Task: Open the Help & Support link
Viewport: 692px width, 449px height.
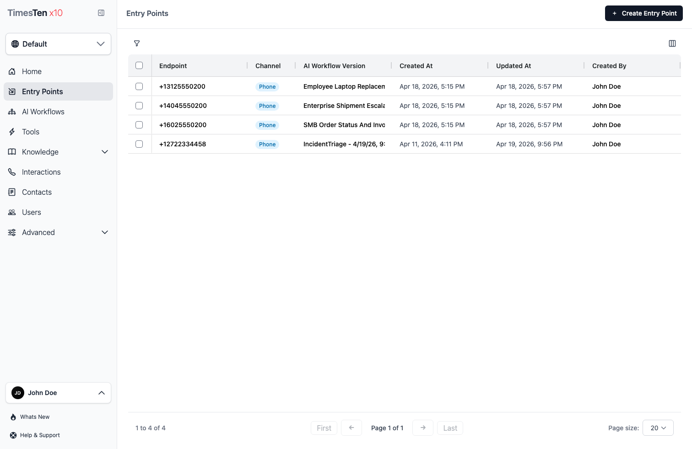Action: coord(40,435)
